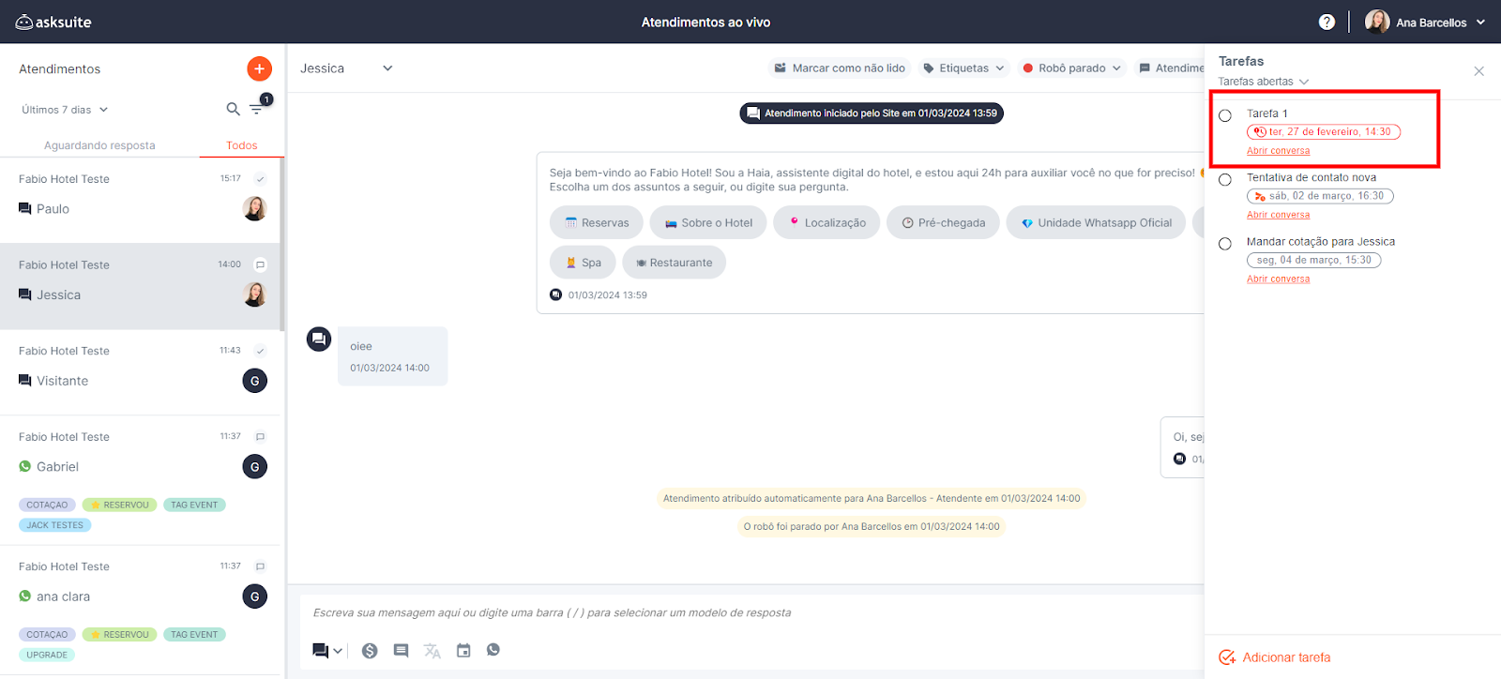Open Abrir conversa under Tentativa de contato nova
1501x679 pixels.
tap(1278, 215)
